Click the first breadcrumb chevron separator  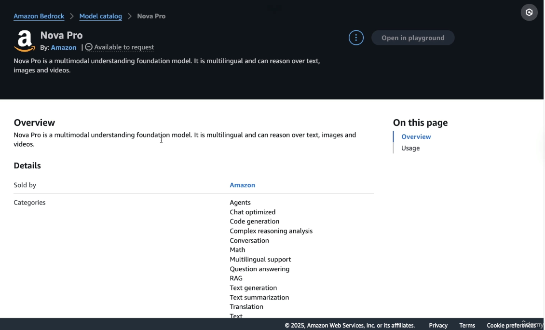pyautogui.click(x=71, y=16)
